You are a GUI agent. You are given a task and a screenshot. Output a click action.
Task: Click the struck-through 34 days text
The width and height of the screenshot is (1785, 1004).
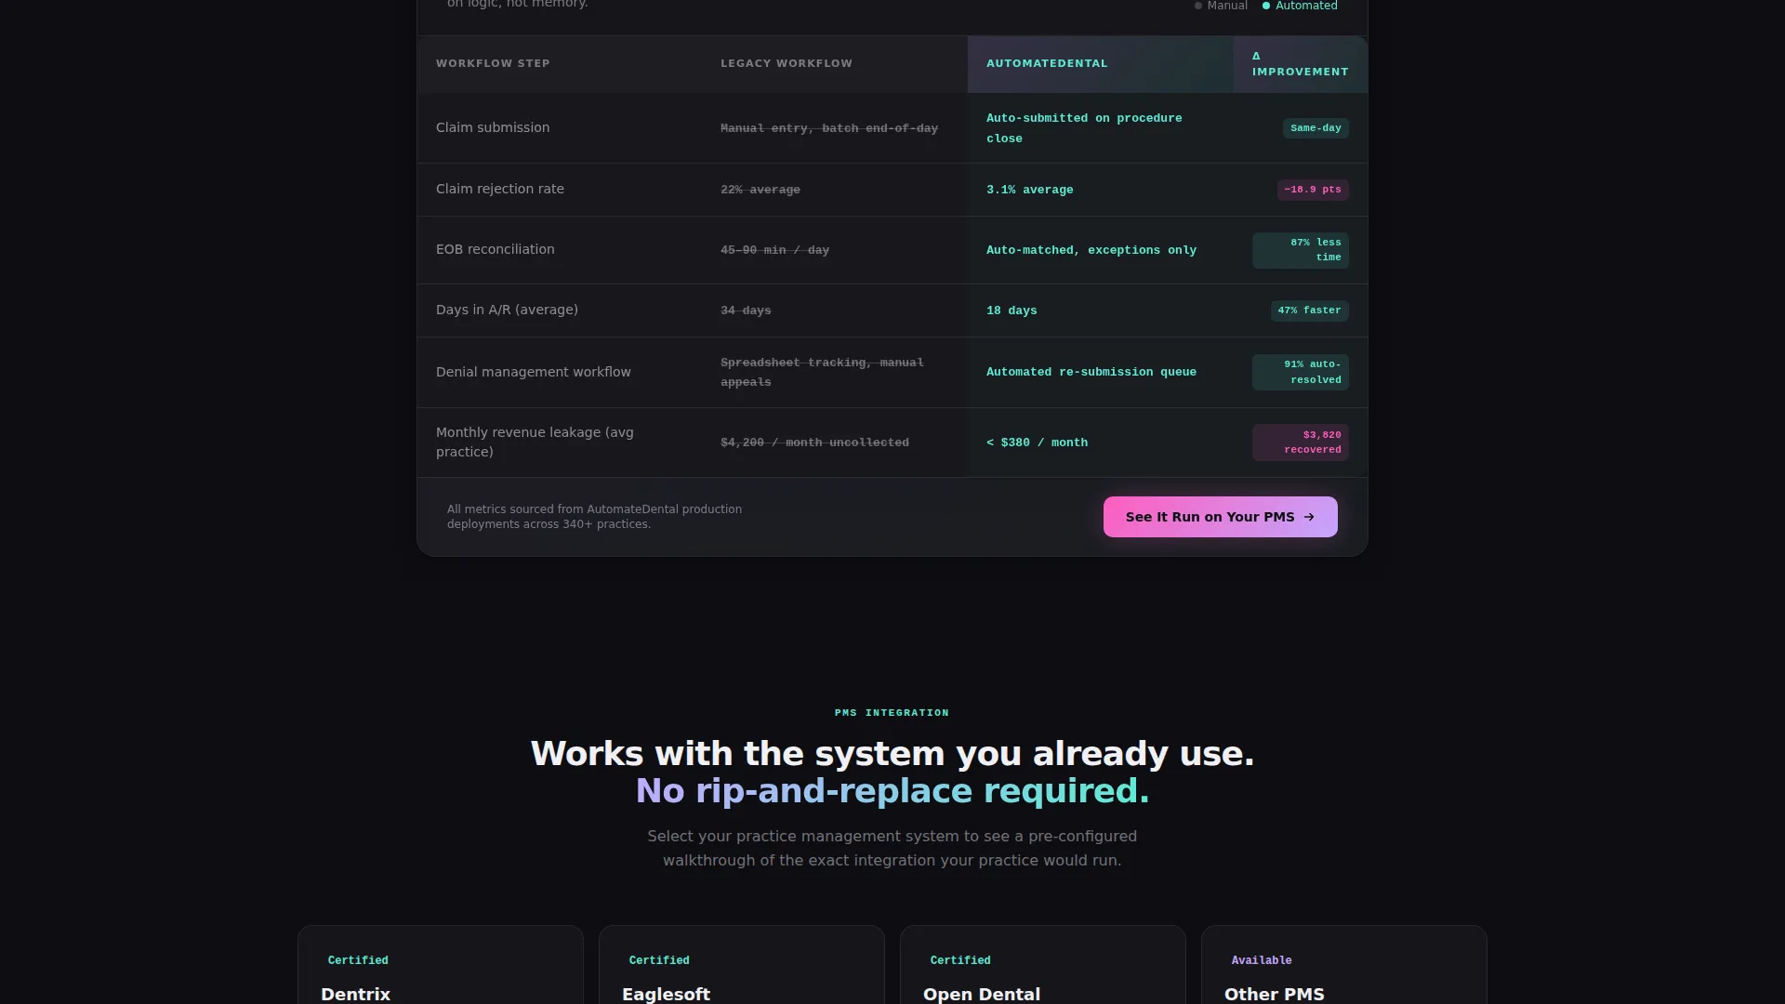coord(746,310)
